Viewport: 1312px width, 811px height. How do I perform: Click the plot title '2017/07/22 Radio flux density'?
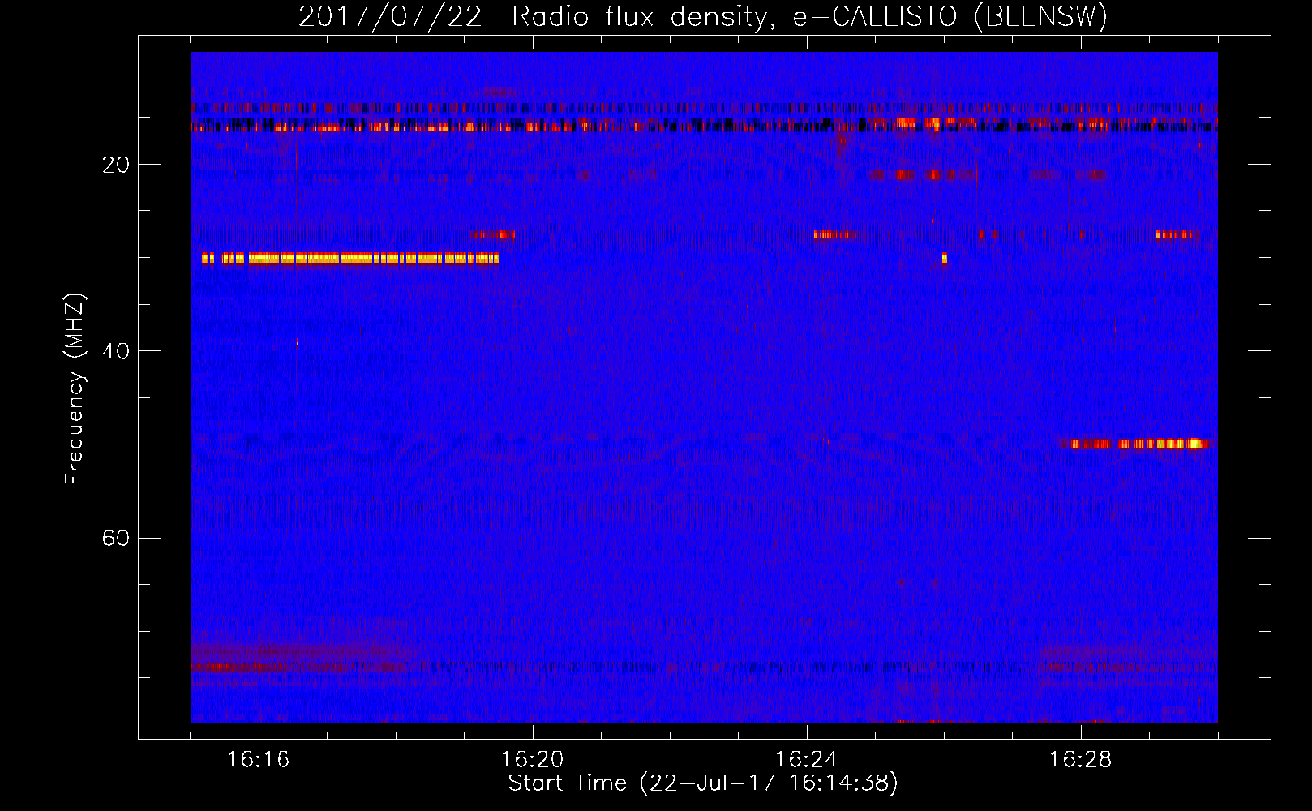pyautogui.click(x=534, y=17)
